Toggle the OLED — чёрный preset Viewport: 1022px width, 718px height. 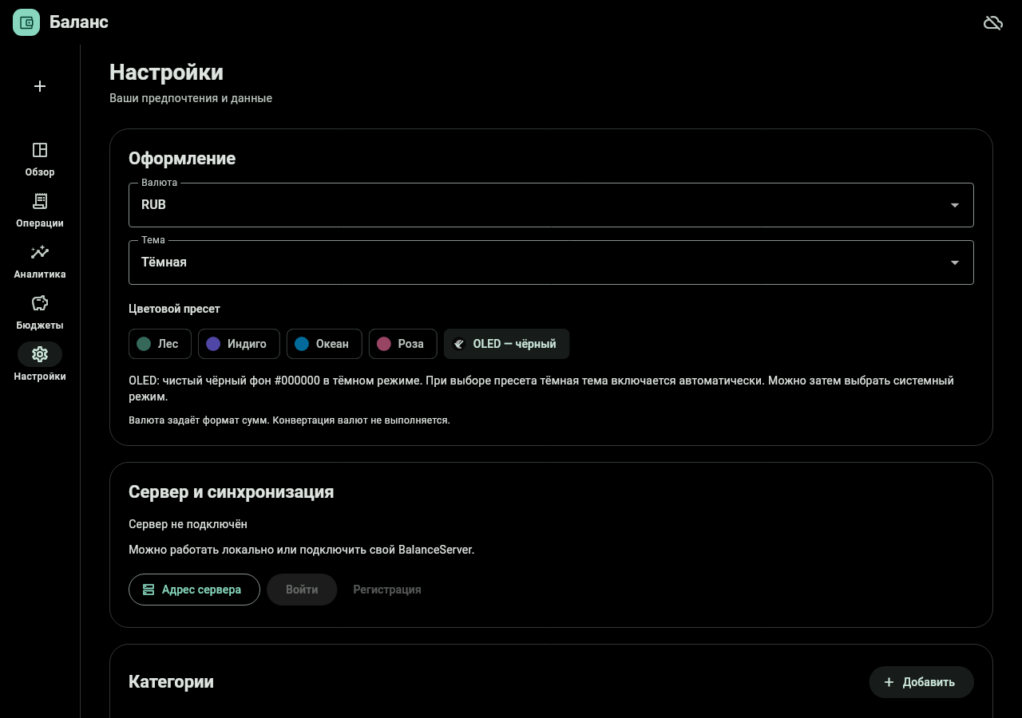pos(506,344)
